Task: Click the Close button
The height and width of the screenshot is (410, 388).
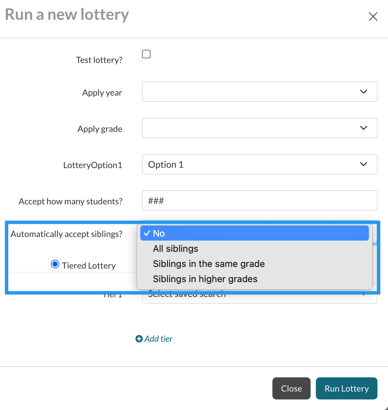Action: [291, 389]
